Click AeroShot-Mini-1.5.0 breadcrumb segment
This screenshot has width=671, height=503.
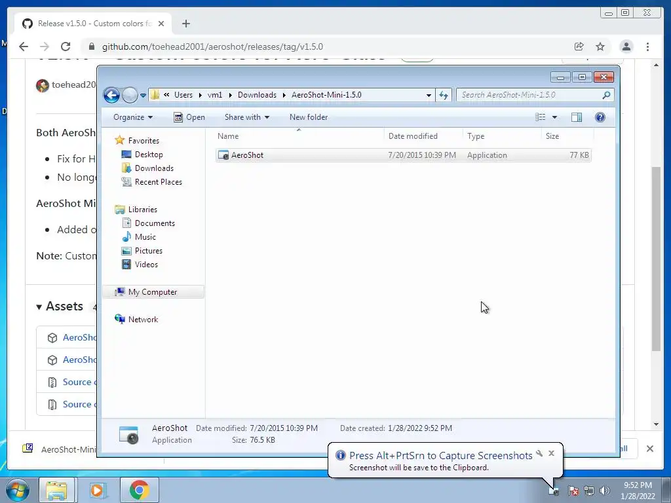point(326,95)
